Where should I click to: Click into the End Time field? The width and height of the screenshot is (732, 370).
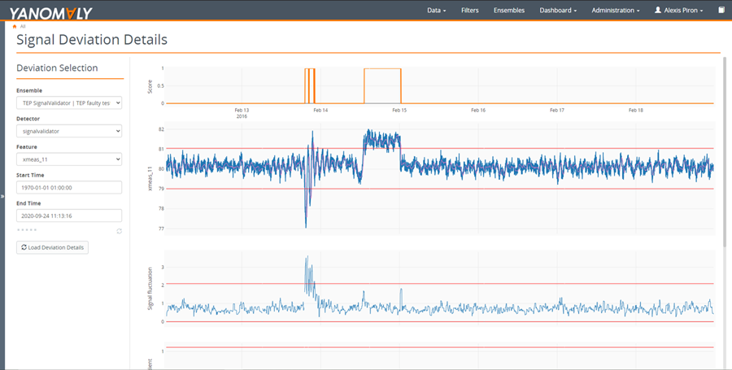(x=69, y=215)
